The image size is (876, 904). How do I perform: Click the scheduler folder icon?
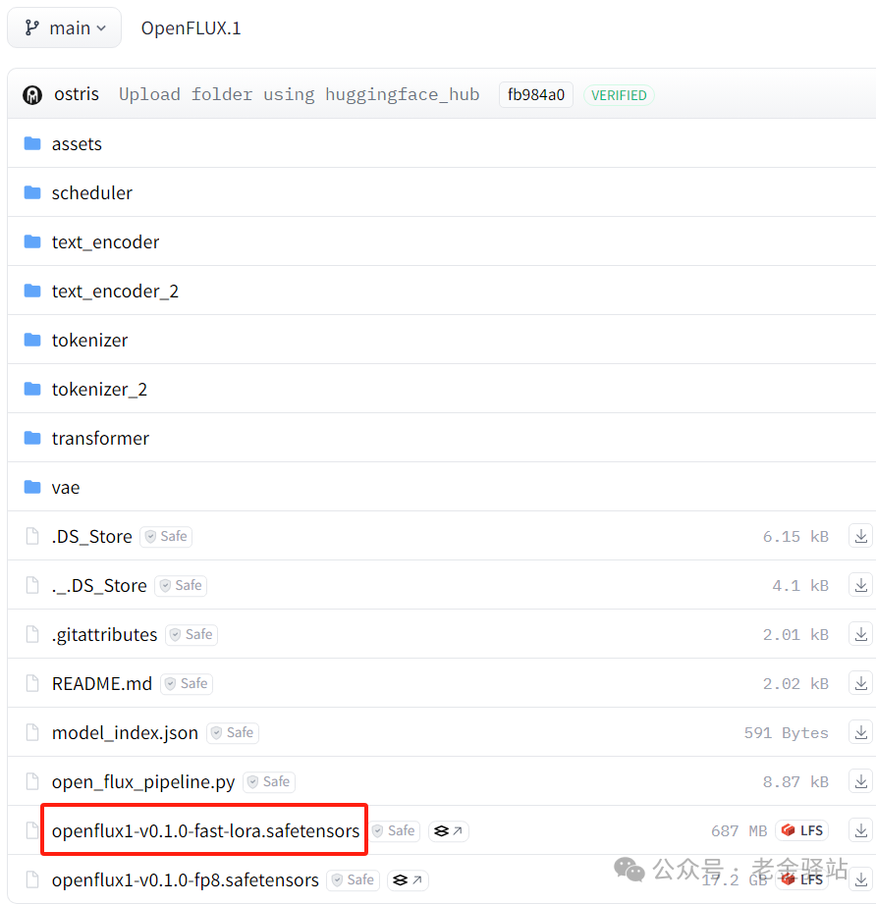[32, 192]
